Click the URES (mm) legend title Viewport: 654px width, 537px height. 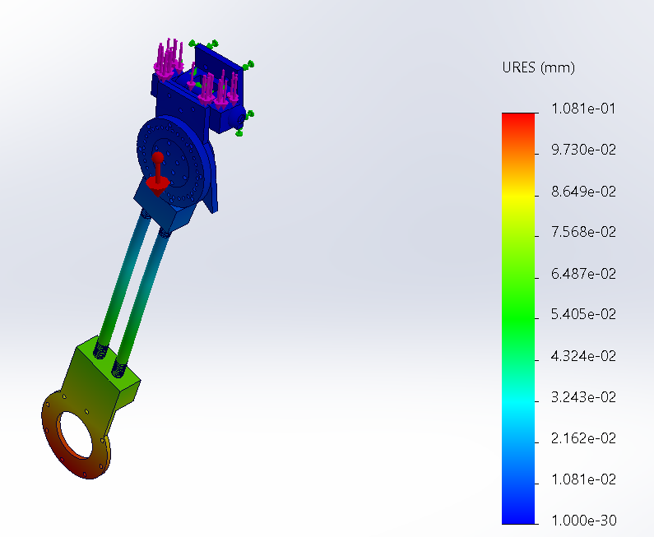[539, 67]
